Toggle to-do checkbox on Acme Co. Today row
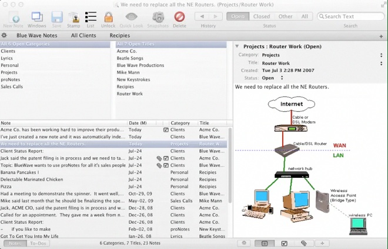 click(x=166, y=130)
